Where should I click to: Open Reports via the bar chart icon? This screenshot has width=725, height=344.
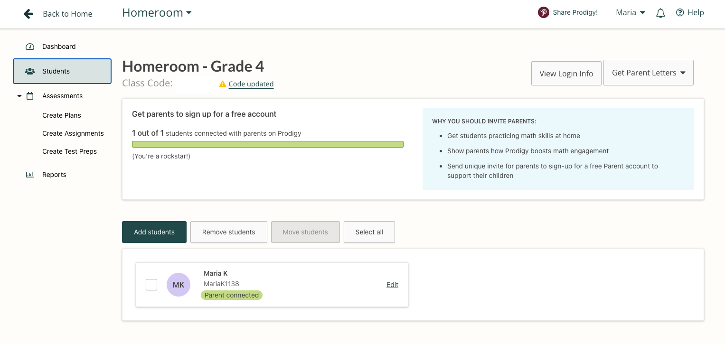pyautogui.click(x=29, y=175)
